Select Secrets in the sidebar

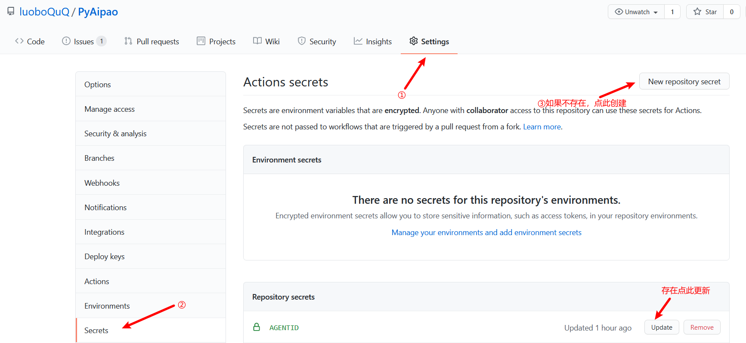[151, 330]
